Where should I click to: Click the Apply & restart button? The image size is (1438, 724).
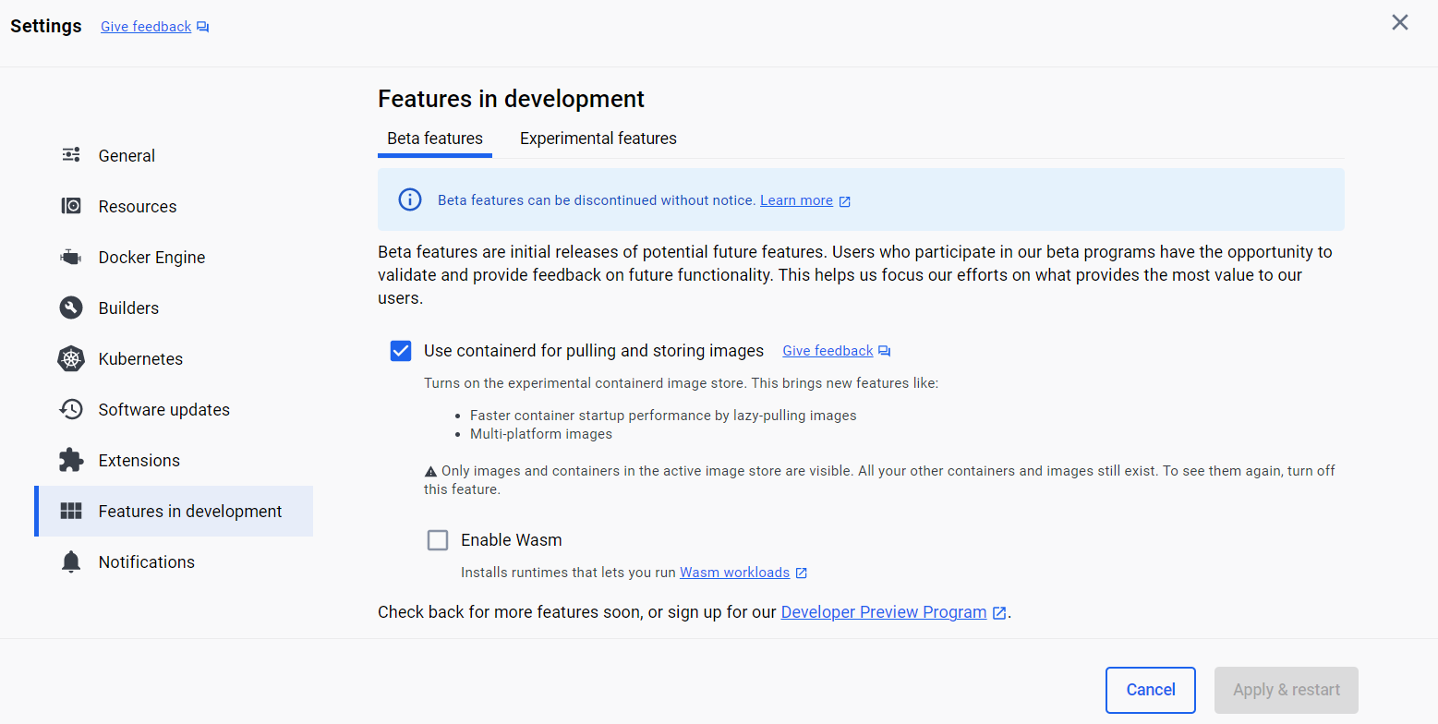pos(1287,690)
